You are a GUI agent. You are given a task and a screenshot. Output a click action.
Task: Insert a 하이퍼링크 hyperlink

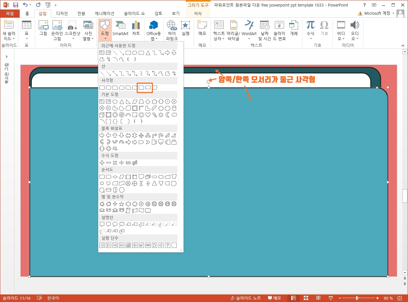tap(172, 30)
